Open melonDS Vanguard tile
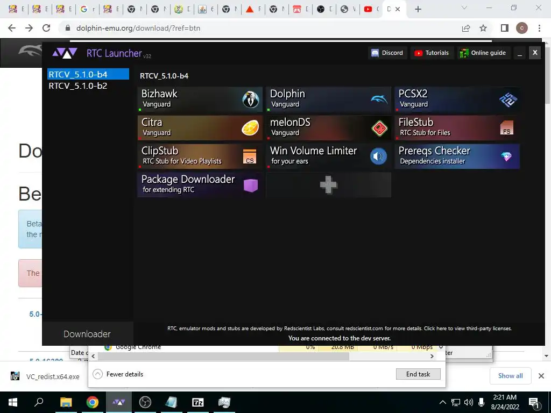The height and width of the screenshot is (413, 551). pos(329,128)
